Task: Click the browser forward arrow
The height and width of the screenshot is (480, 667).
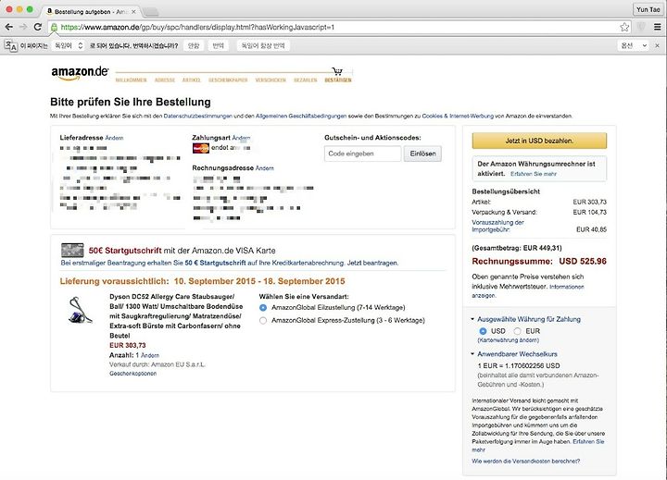Action: click(x=23, y=27)
